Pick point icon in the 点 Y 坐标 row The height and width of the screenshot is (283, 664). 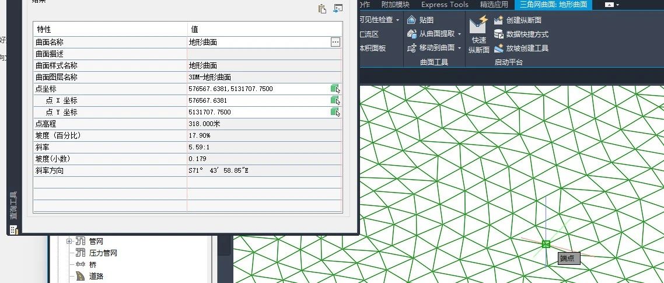(336, 112)
